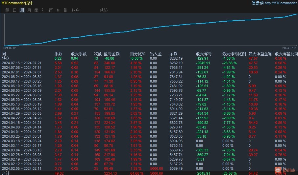Screen dimensions: 298x175
Task: Select week row 2024.07.15 ~ 2024.07.21
Action: pyautogui.click(x=149, y=63)
